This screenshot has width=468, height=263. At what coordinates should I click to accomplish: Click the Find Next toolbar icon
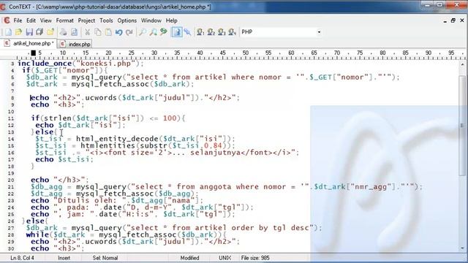pos(153,32)
